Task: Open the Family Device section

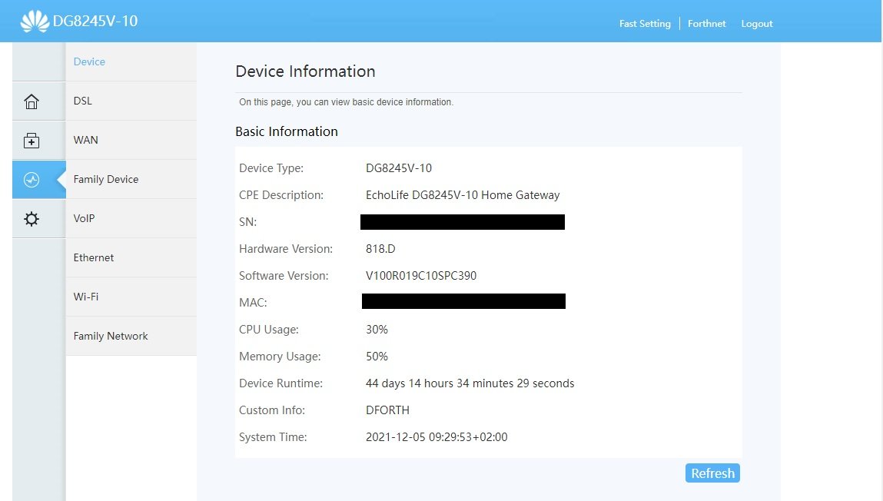Action: point(106,179)
